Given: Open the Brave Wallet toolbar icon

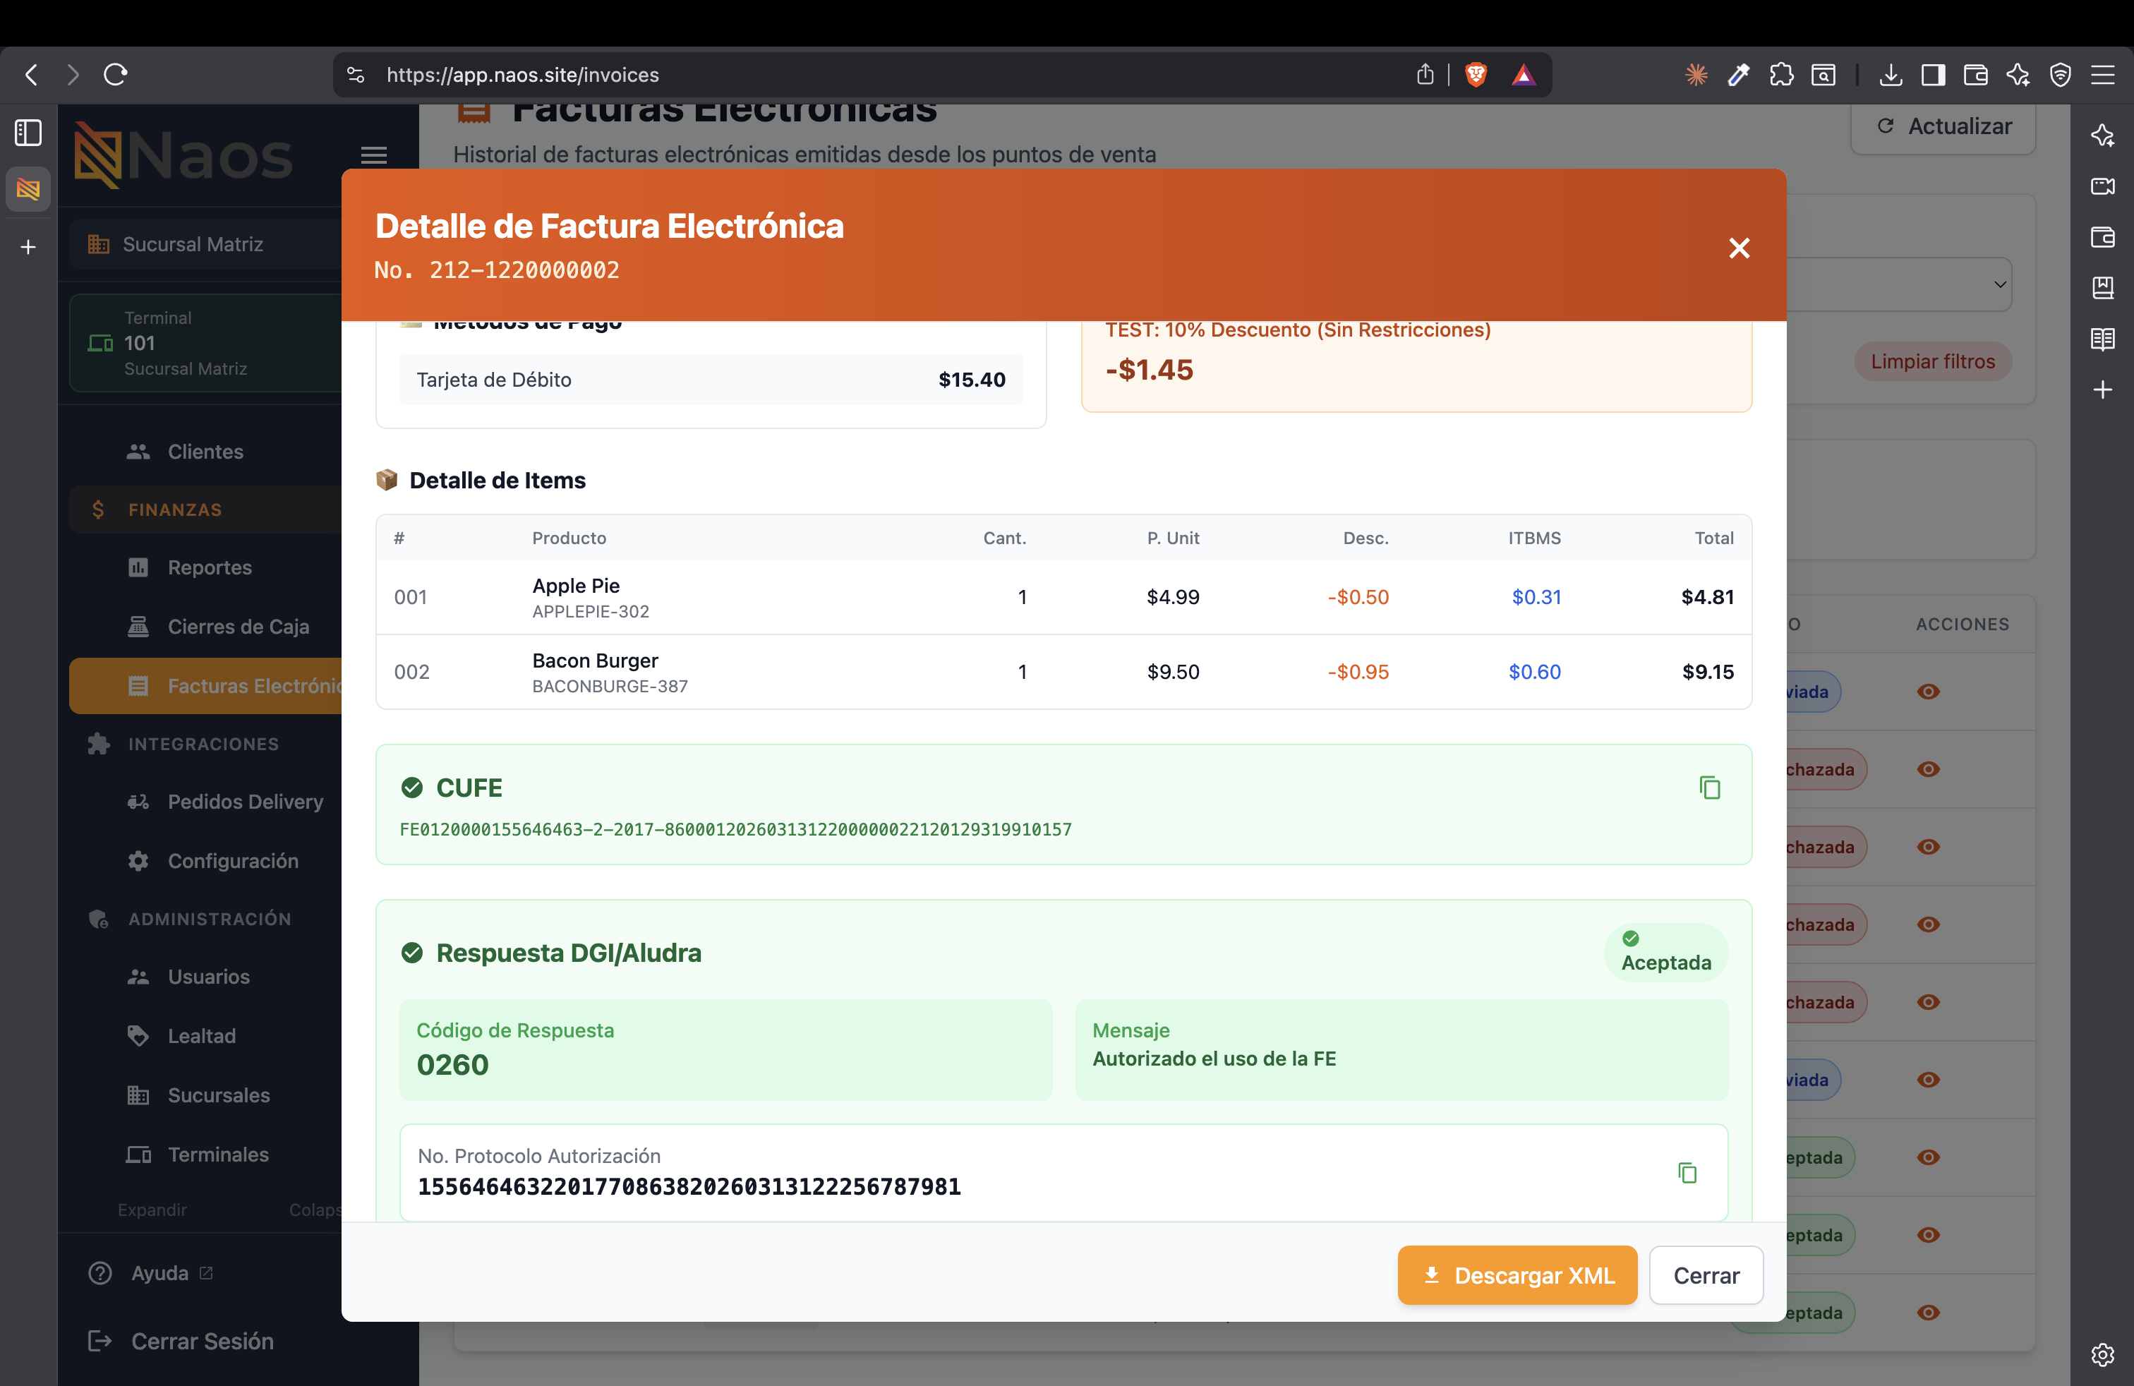Looking at the screenshot, I should tap(1975, 74).
